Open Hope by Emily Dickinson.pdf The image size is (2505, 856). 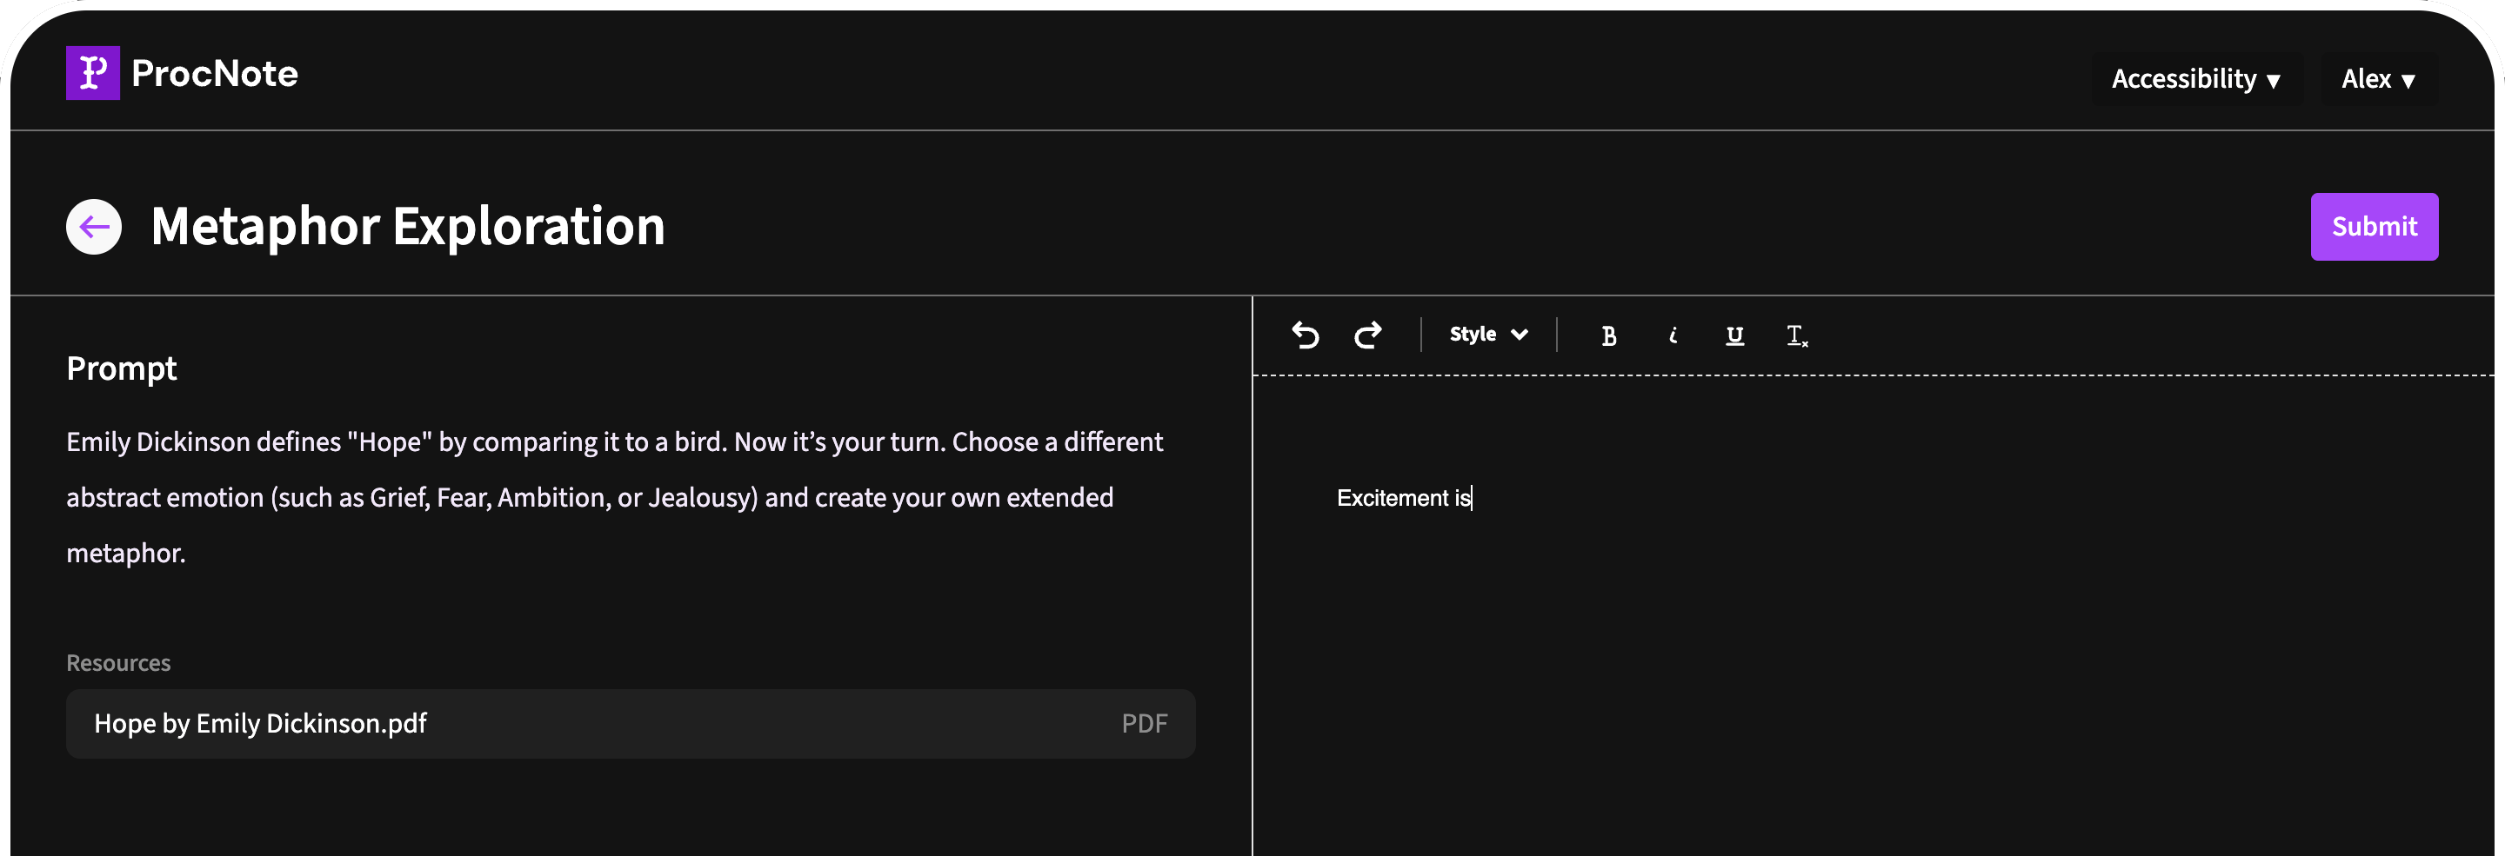(x=260, y=724)
